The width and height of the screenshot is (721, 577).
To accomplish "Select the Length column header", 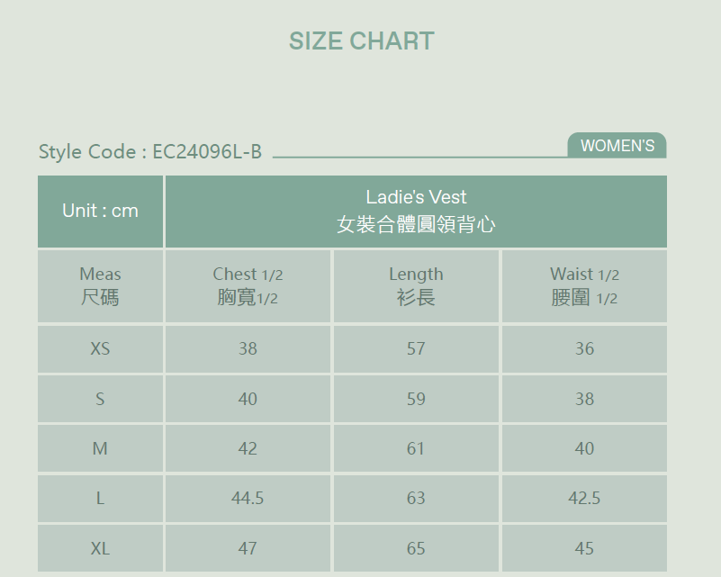I will pos(416,285).
